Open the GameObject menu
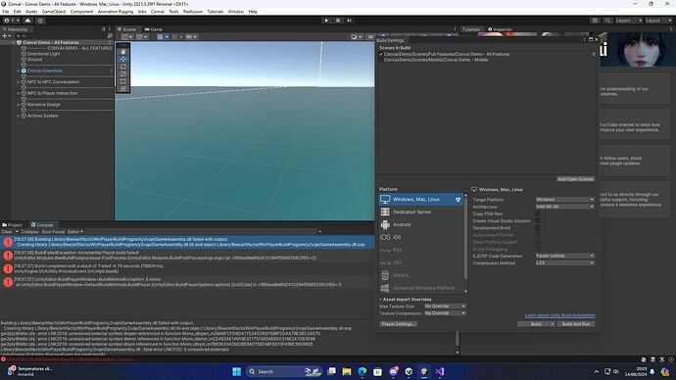Screen dimensions: 676x380 (x=54, y=12)
